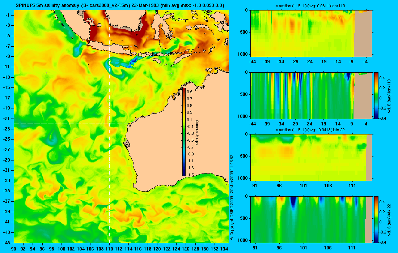
Task: Click the 0.4 tick on east velocity scale
Action: click(x=382, y=78)
